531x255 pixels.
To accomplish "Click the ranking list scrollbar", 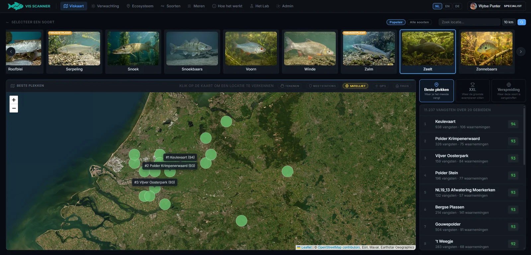I will coord(524,136).
